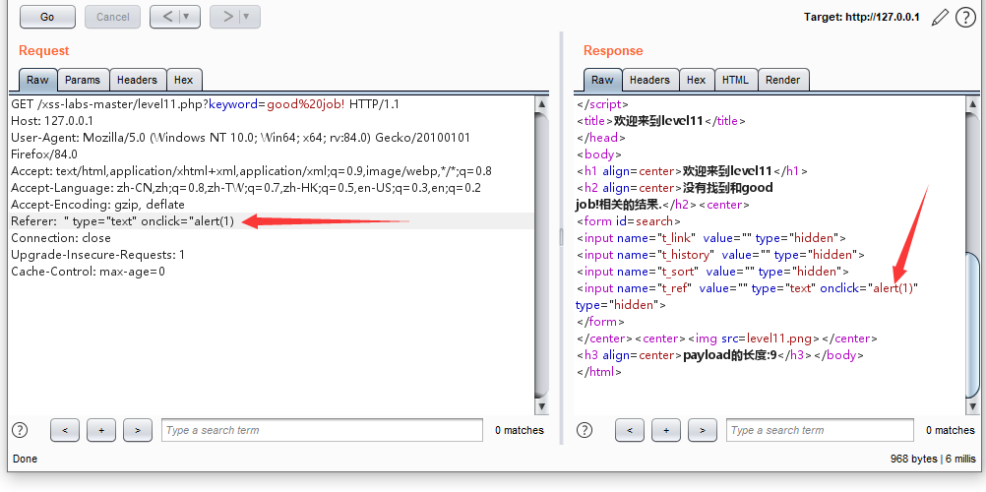Focus the request search term field
Screen dimensions: 986x492
point(322,430)
